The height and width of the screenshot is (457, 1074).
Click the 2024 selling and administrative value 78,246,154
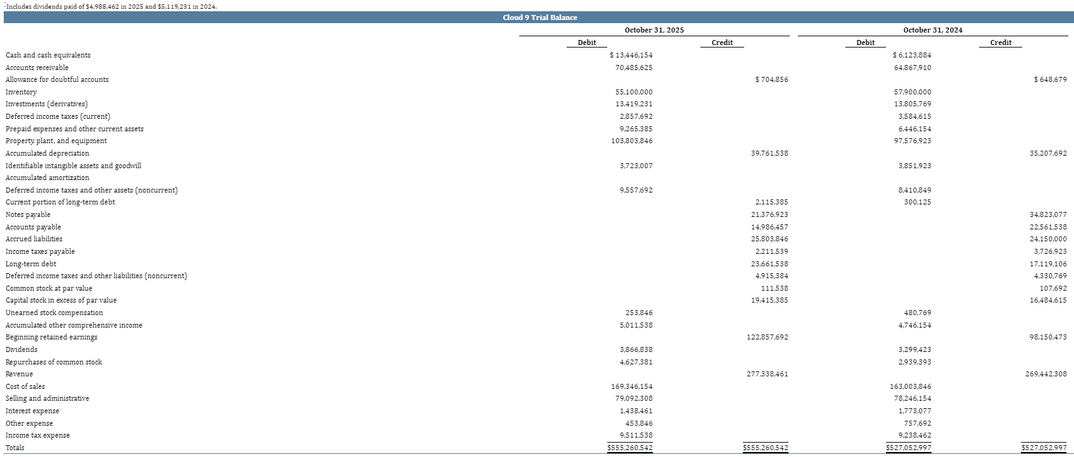point(913,398)
